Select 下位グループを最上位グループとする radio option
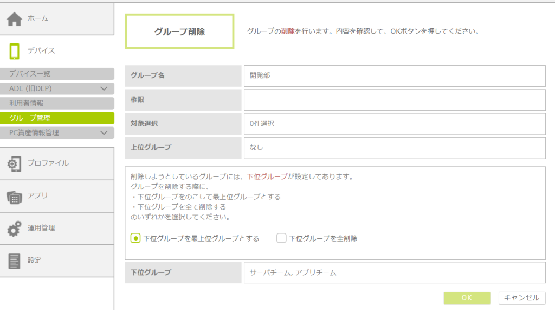This screenshot has height=310, width=555. 136,238
